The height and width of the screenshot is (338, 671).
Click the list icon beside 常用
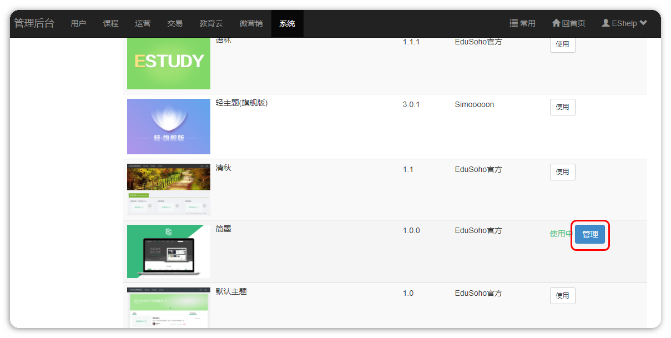(x=513, y=23)
